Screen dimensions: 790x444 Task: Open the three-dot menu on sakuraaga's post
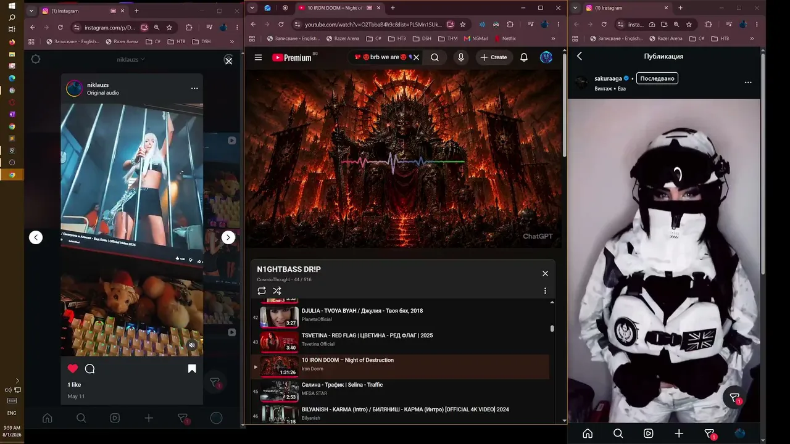(x=748, y=83)
